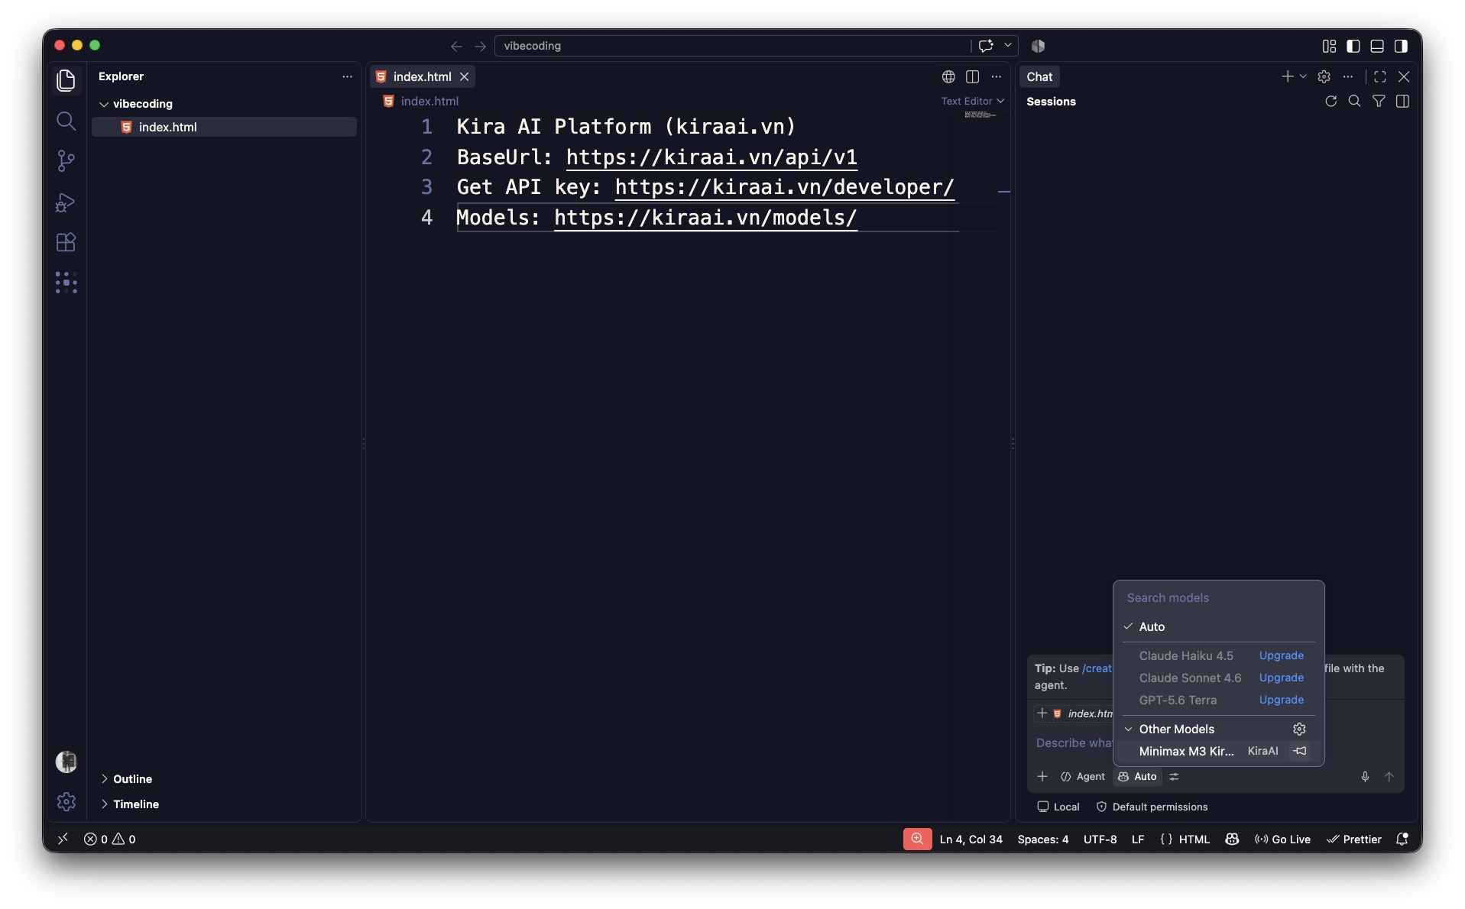1465x909 pixels.
Task: Collapse the Other Models group
Action: click(1128, 729)
